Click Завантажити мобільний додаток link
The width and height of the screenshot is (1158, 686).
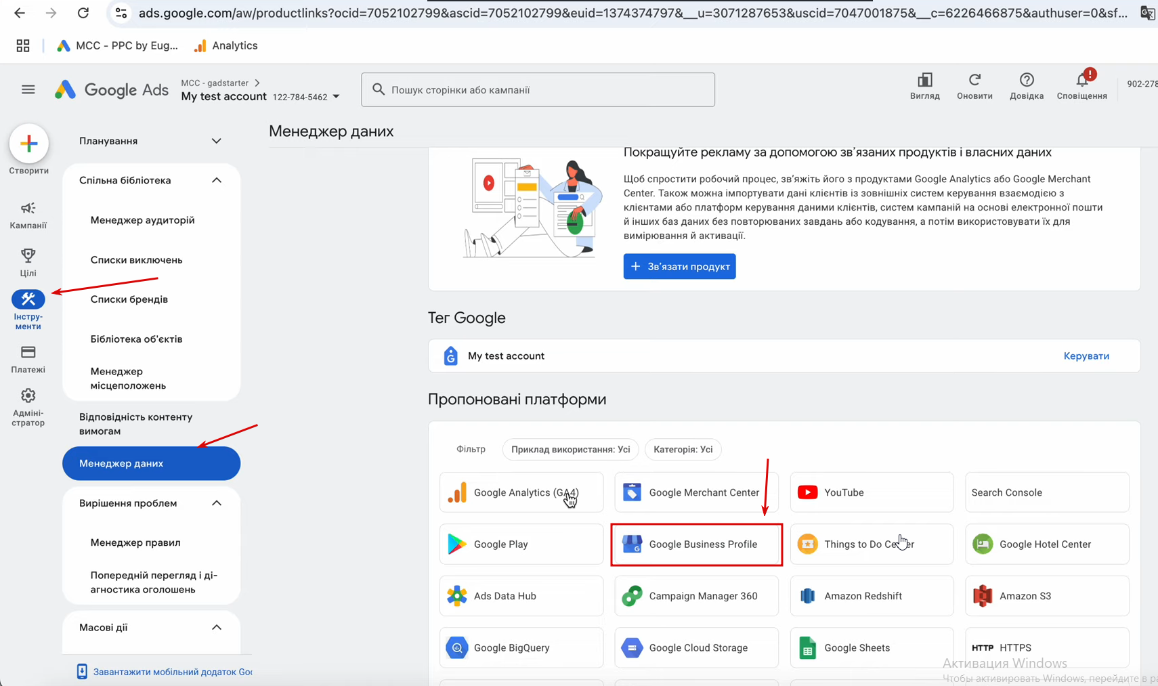165,672
